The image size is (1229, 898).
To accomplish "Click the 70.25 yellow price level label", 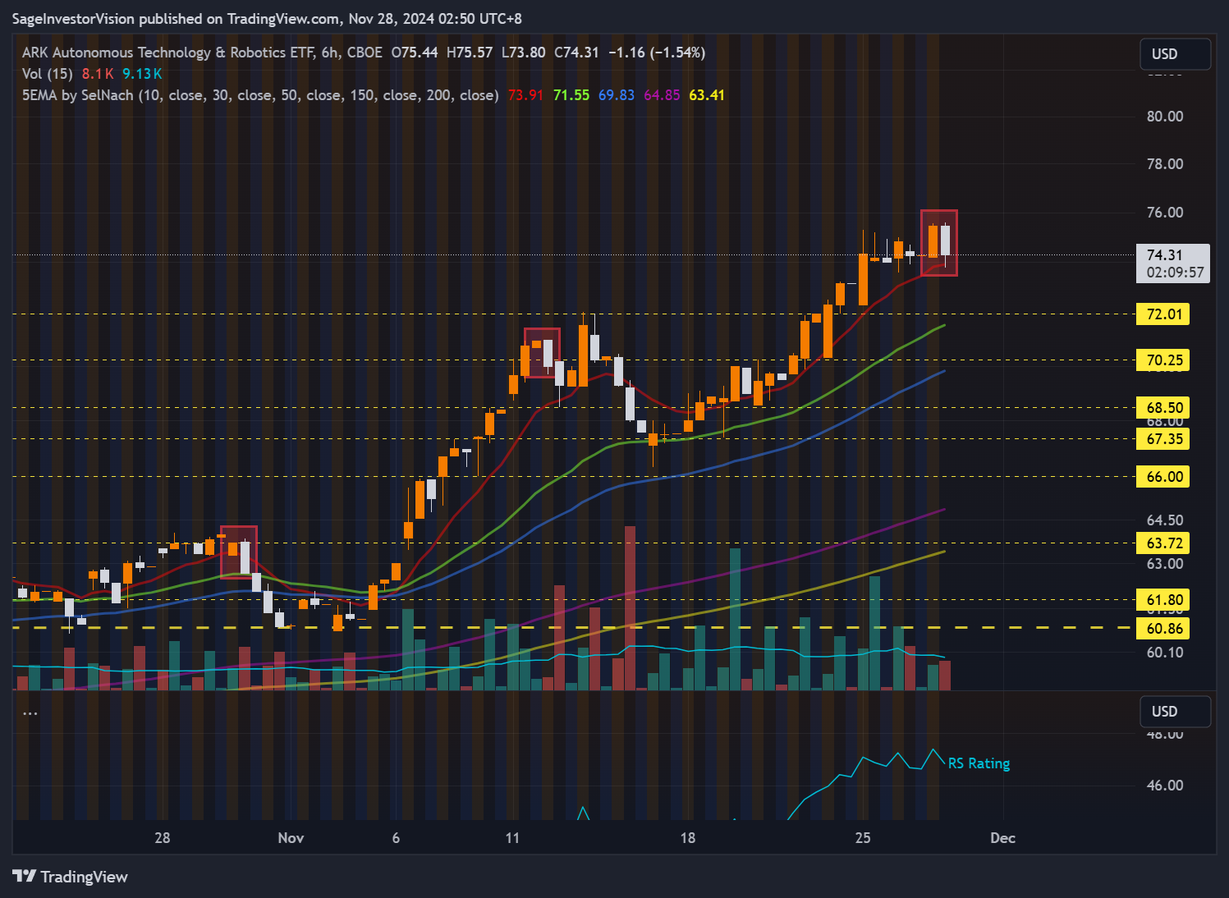I will (1163, 360).
